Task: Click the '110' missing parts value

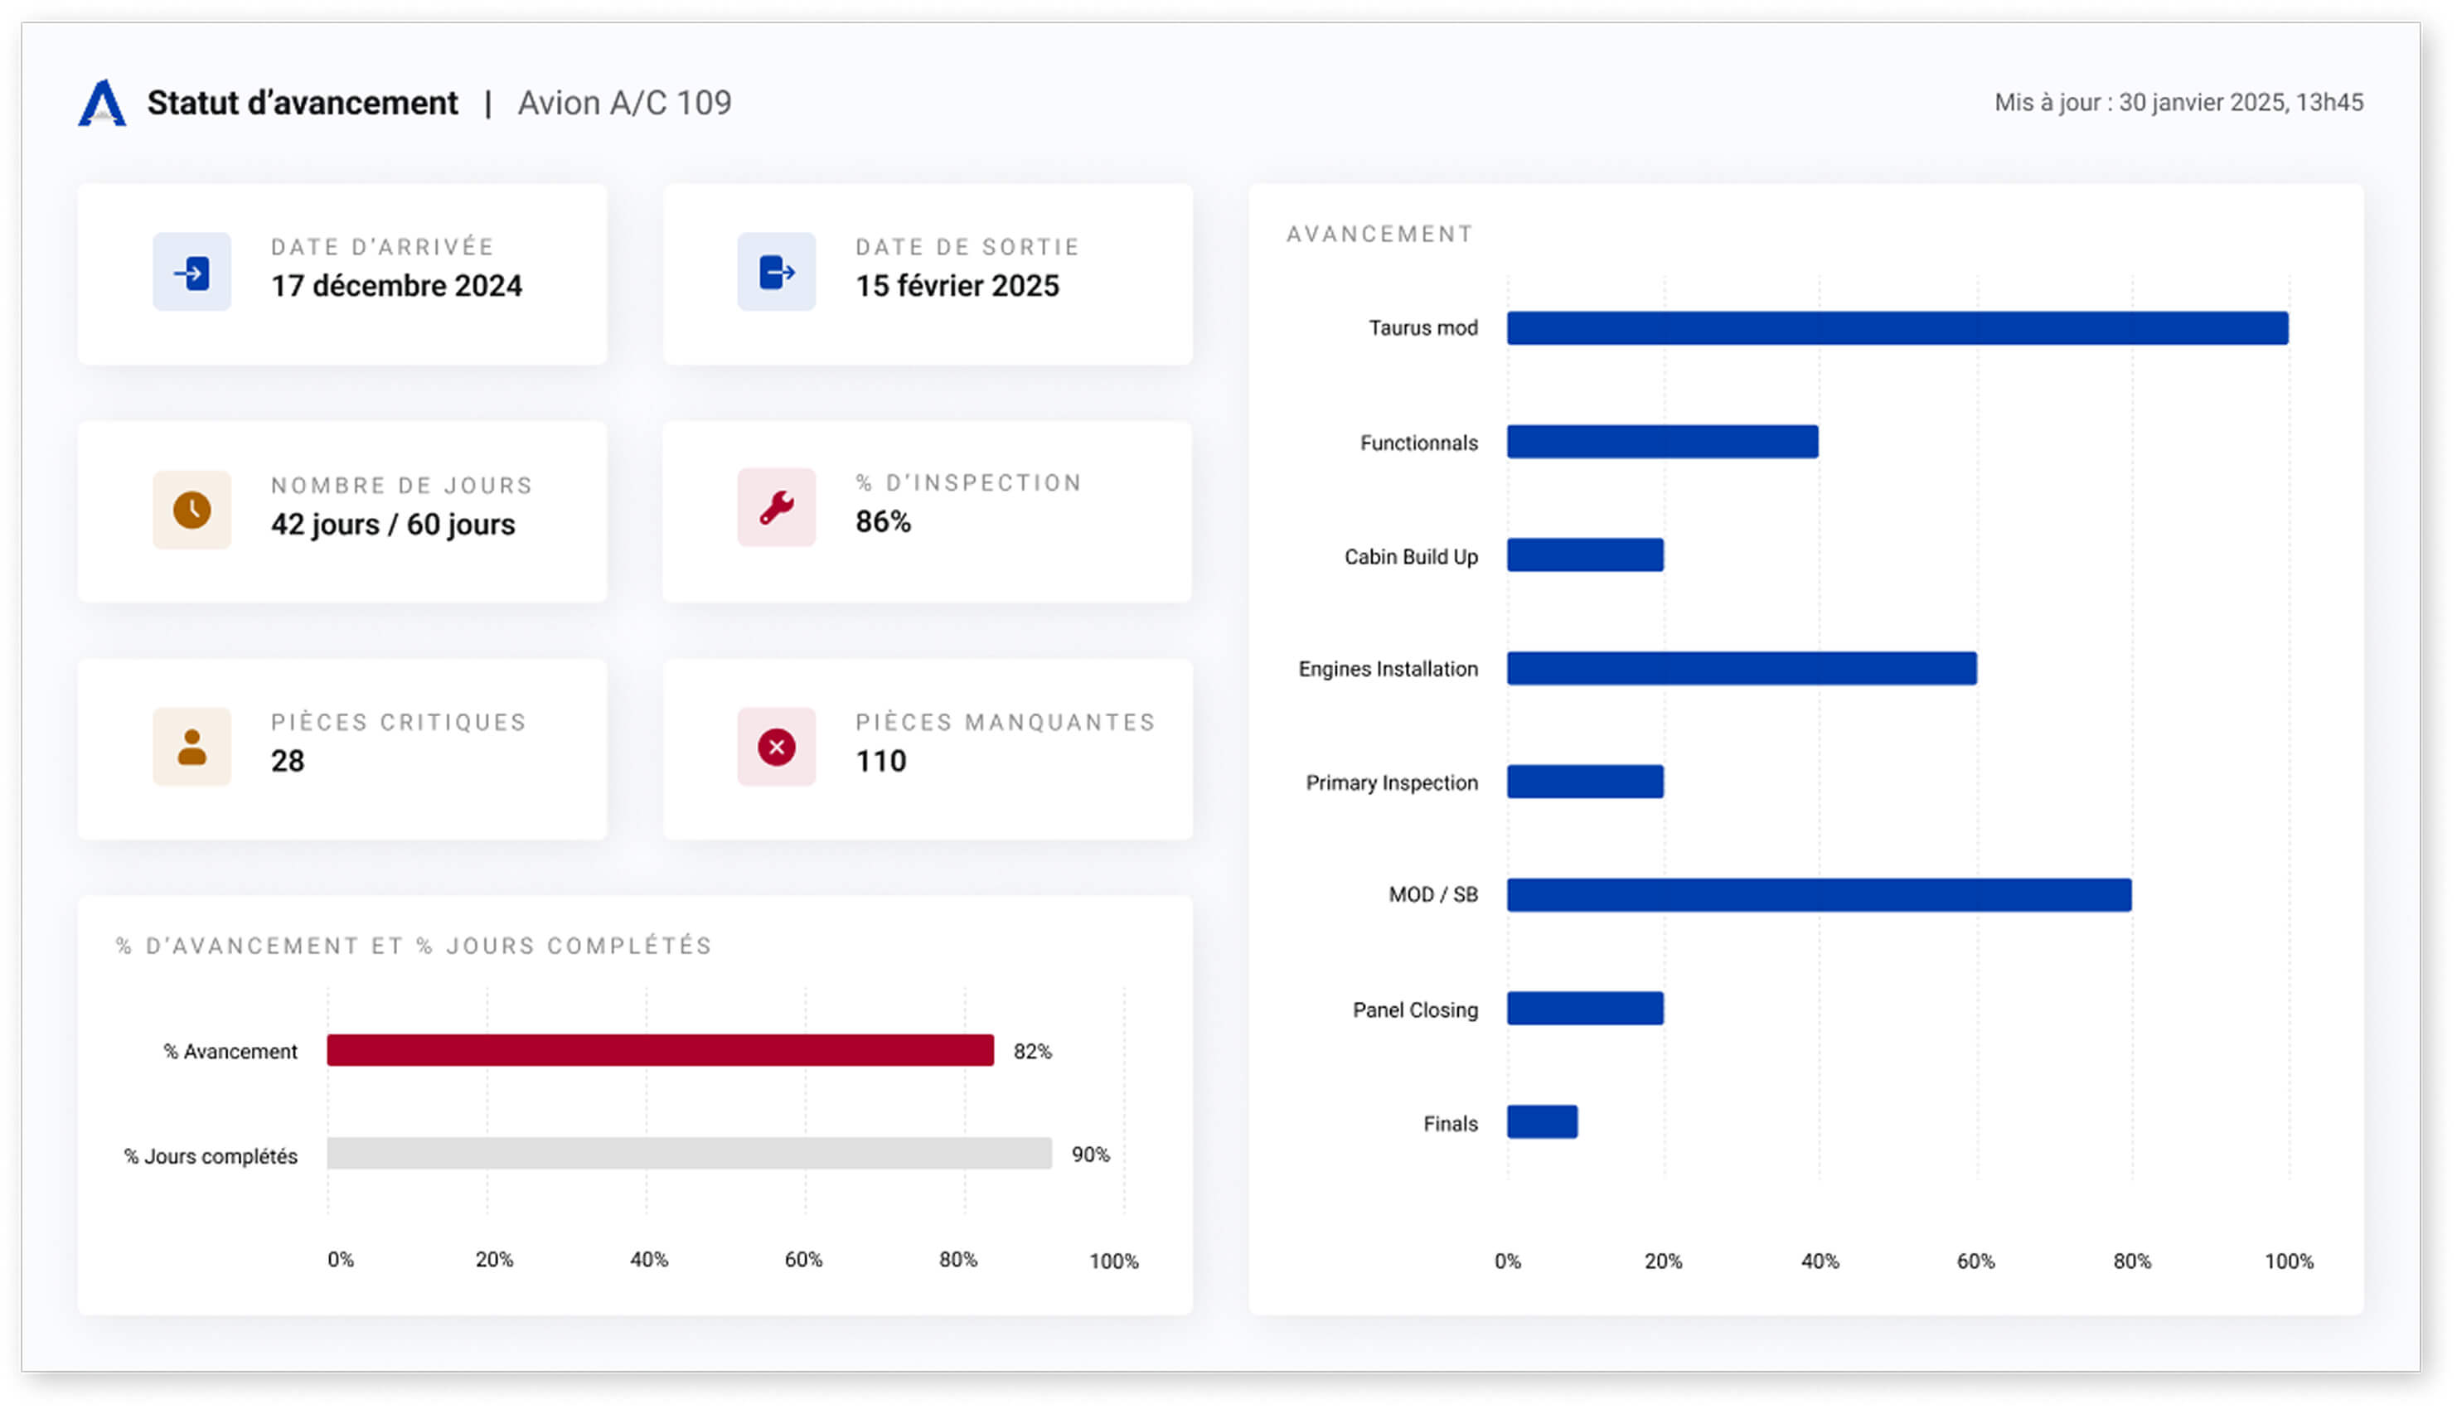Action: 880,762
